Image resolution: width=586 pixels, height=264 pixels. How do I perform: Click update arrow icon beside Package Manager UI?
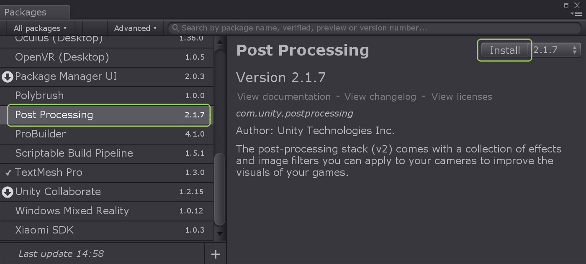[7, 77]
